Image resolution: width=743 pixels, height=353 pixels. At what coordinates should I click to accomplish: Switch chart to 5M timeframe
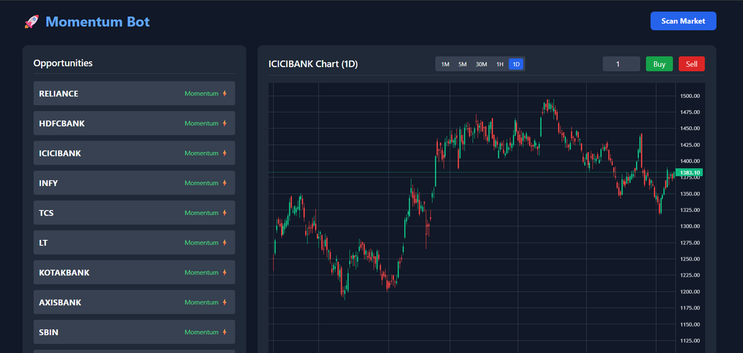tap(463, 64)
